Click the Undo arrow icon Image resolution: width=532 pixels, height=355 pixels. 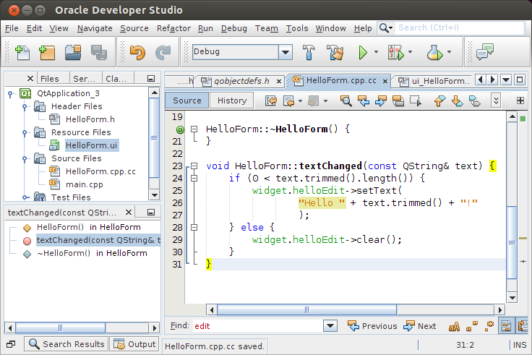[137, 52]
